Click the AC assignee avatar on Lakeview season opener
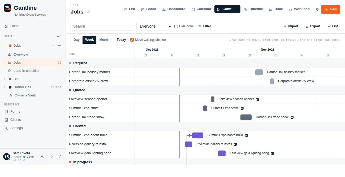This screenshot has width=345, height=177. click(x=258, y=99)
